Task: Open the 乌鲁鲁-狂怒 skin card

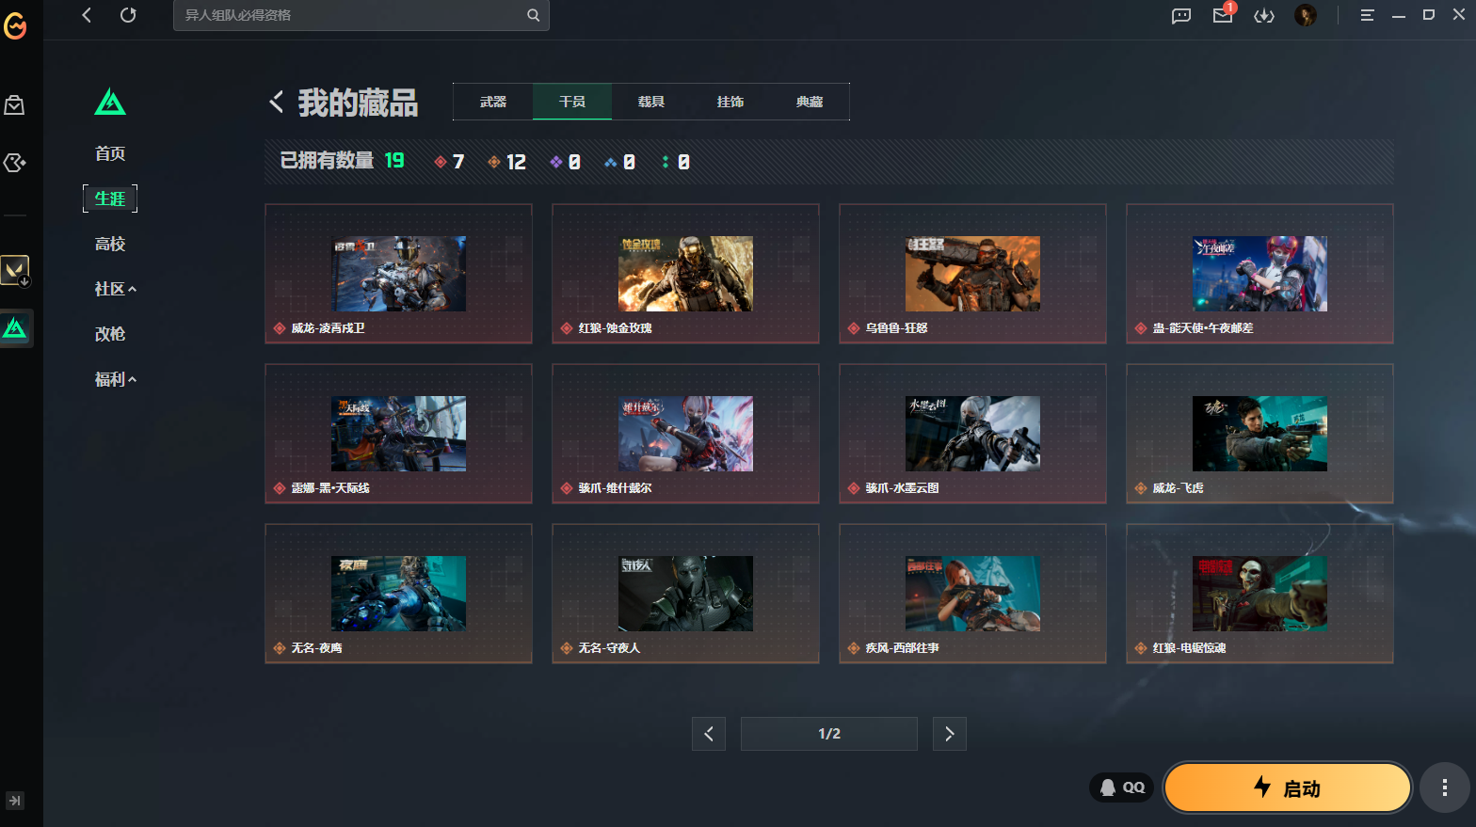Action: point(972,274)
